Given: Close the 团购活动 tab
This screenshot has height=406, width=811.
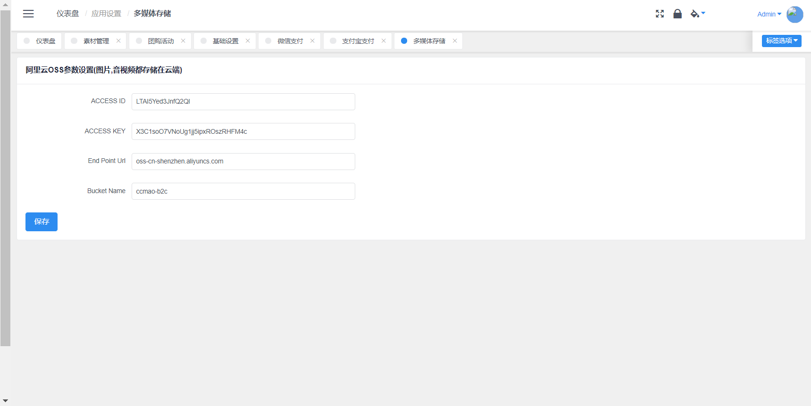Looking at the screenshot, I should (183, 41).
